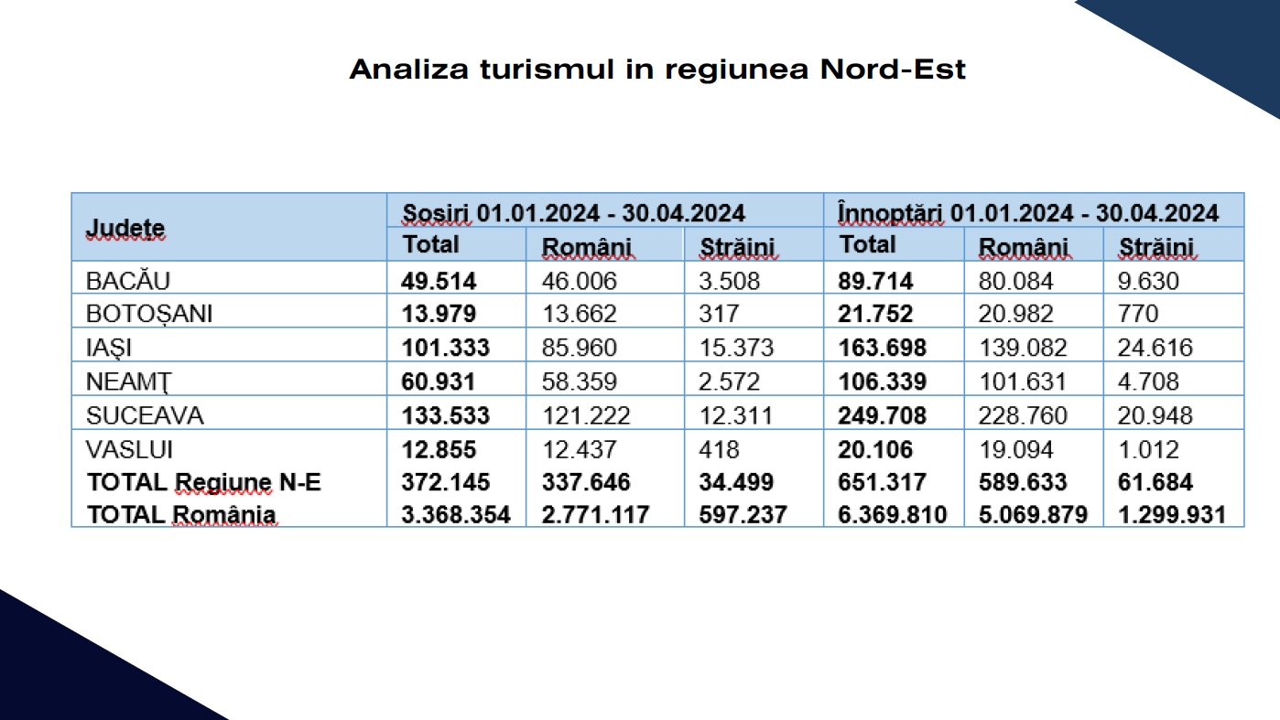Click Iași total arrivals value 101.333
Viewport: 1280px width, 720px height.
coord(445,348)
